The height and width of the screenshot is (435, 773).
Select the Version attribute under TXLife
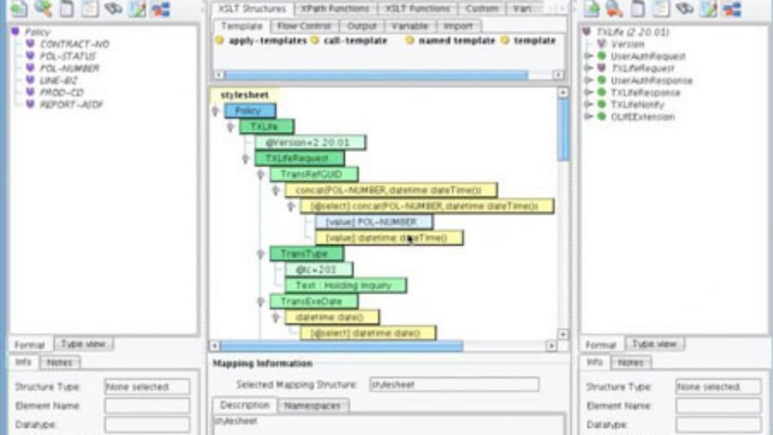[627, 44]
